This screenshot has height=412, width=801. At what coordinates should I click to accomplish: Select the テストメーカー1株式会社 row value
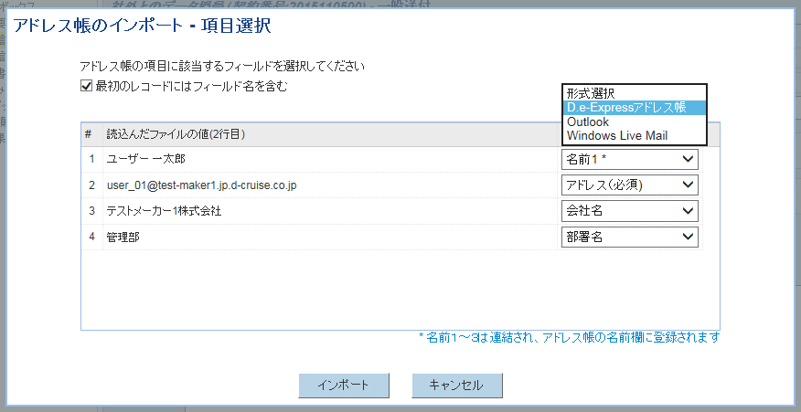[x=165, y=211]
